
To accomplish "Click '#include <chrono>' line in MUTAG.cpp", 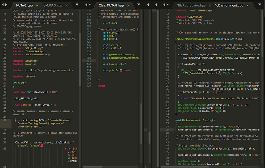I will click(24, 77).
